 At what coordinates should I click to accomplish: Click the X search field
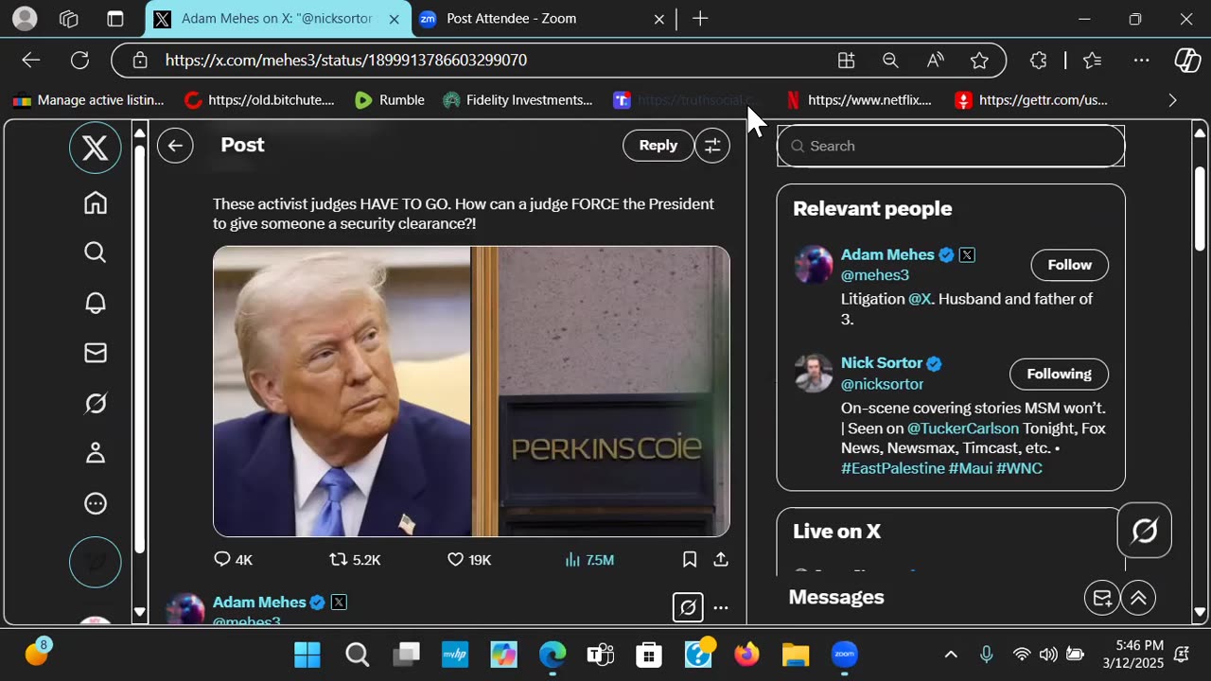(951, 146)
